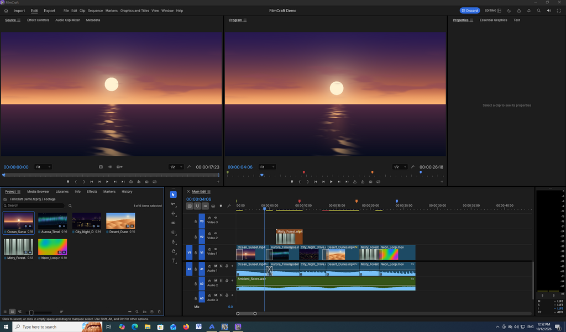The image size is (566, 332).
Task: Play the Source monitor clip
Action: coord(107,182)
